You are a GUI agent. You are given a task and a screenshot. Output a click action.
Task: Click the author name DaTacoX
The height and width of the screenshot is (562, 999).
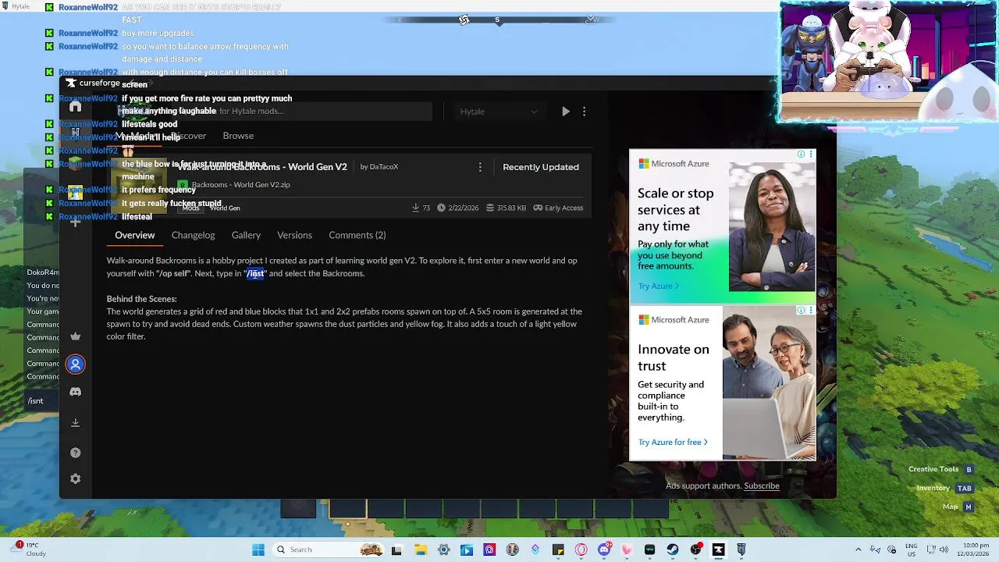click(384, 167)
